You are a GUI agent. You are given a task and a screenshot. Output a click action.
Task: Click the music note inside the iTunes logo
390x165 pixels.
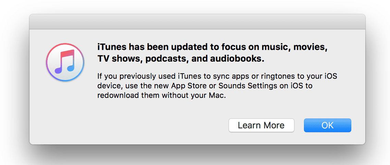(64, 62)
